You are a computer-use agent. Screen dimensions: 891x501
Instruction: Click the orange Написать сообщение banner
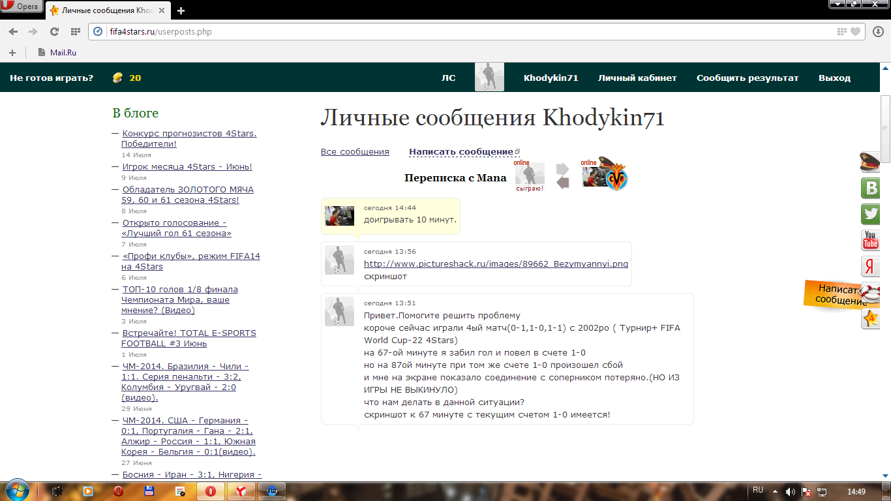(x=840, y=295)
